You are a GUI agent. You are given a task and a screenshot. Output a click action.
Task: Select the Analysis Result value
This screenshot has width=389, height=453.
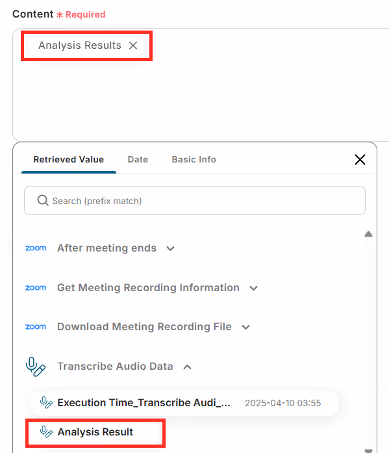click(95, 432)
